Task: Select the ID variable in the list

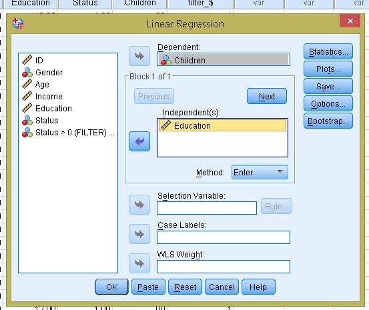Action: [x=68, y=60]
